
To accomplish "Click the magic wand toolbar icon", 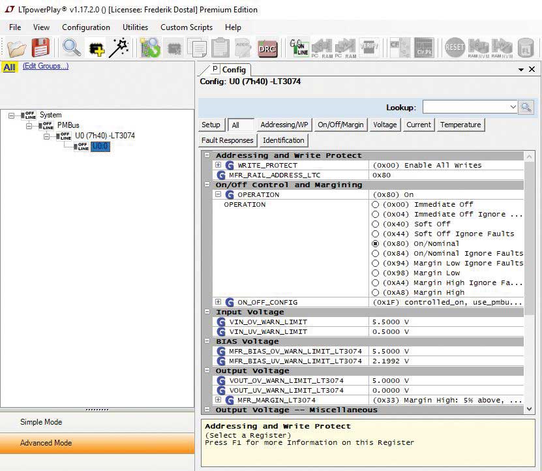I will click(119, 48).
